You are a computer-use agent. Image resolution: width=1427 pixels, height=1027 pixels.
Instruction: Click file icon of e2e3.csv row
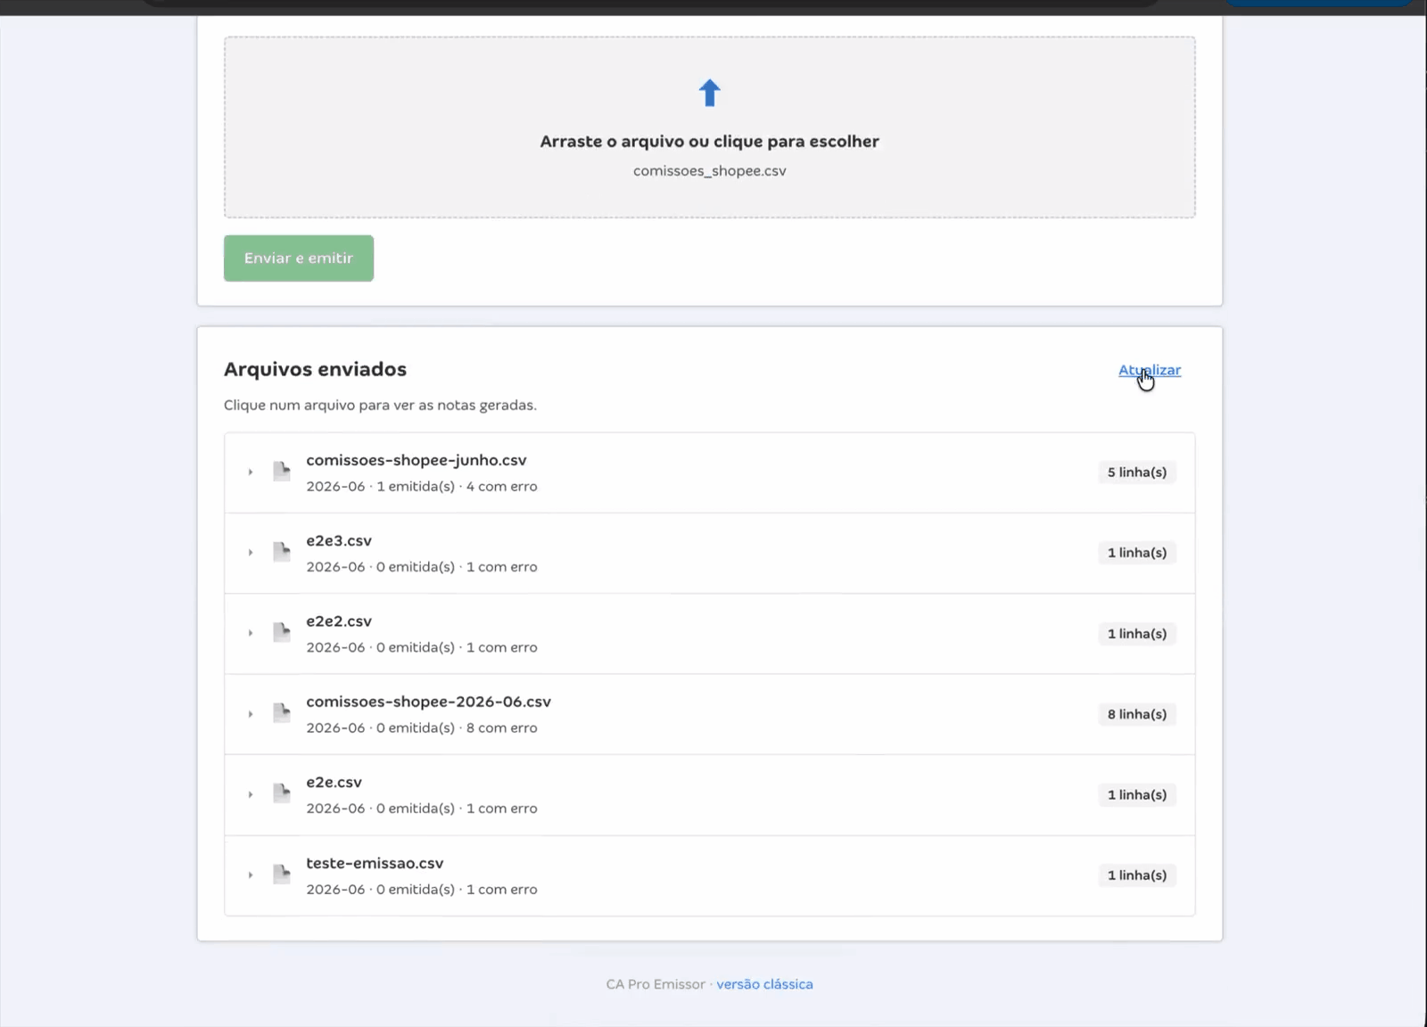coord(282,552)
